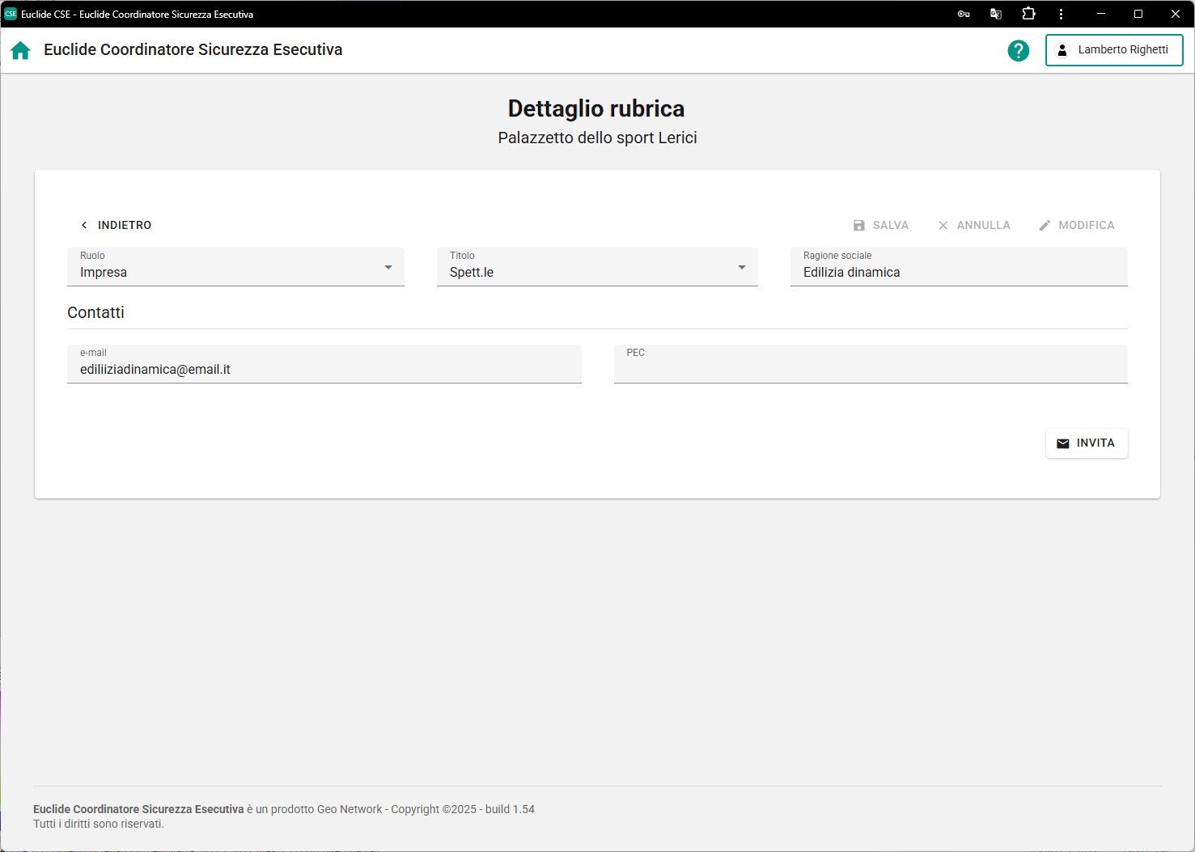This screenshot has width=1195, height=852.
Task: Click ANNULLA to cancel changes
Action: pyautogui.click(x=974, y=225)
